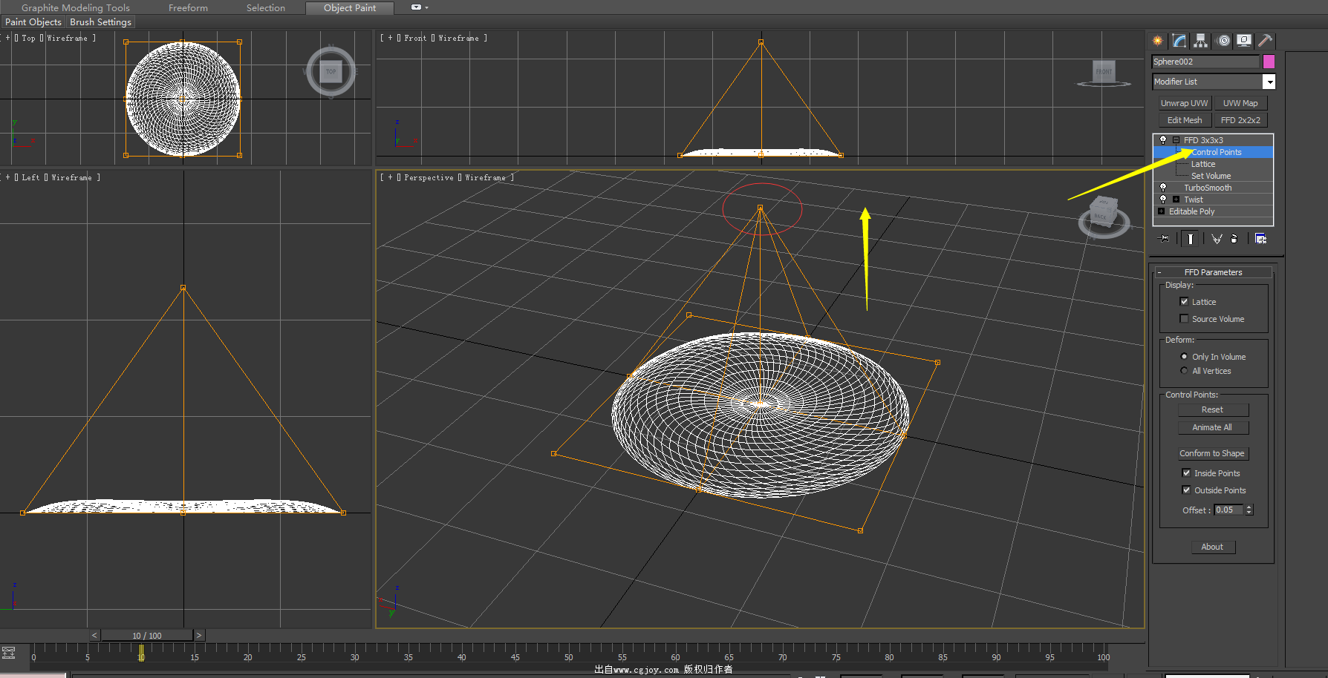The width and height of the screenshot is (1328, 678).
Task: Open the Hierarchy command panel tab
Action: click(1201, 41)
